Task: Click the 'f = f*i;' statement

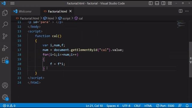Action: point(57,64)
